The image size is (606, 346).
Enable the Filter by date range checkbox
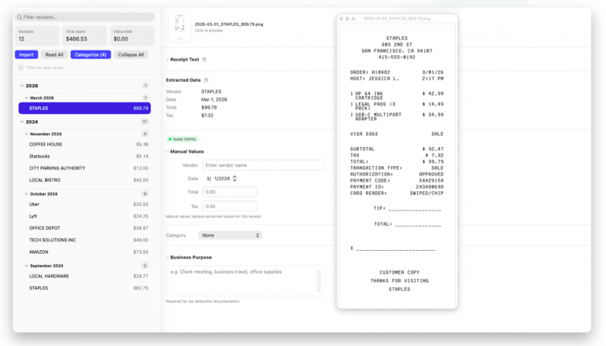point(21,68)
